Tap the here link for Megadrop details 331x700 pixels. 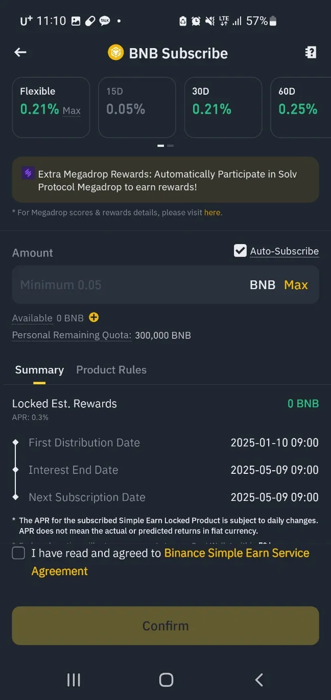(212, 212)
